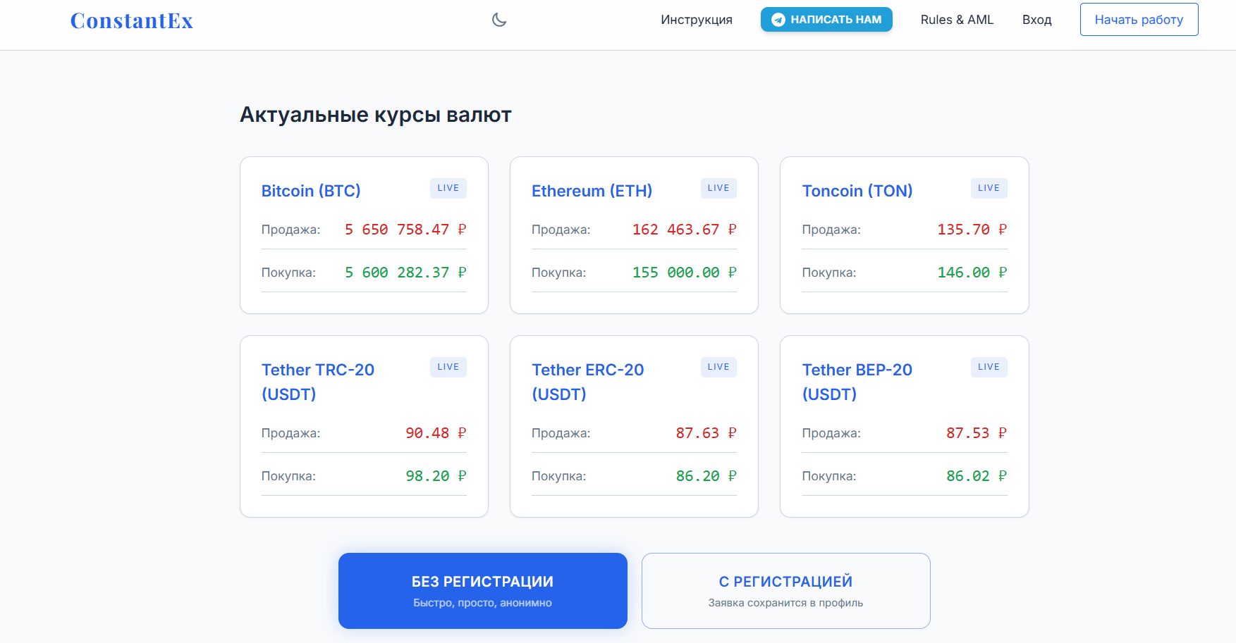This screenshot has width=1236, height=643.
Task: Choose С РЕГИСТРАЦИЕЙ option
Action: [x=786, y=591]
